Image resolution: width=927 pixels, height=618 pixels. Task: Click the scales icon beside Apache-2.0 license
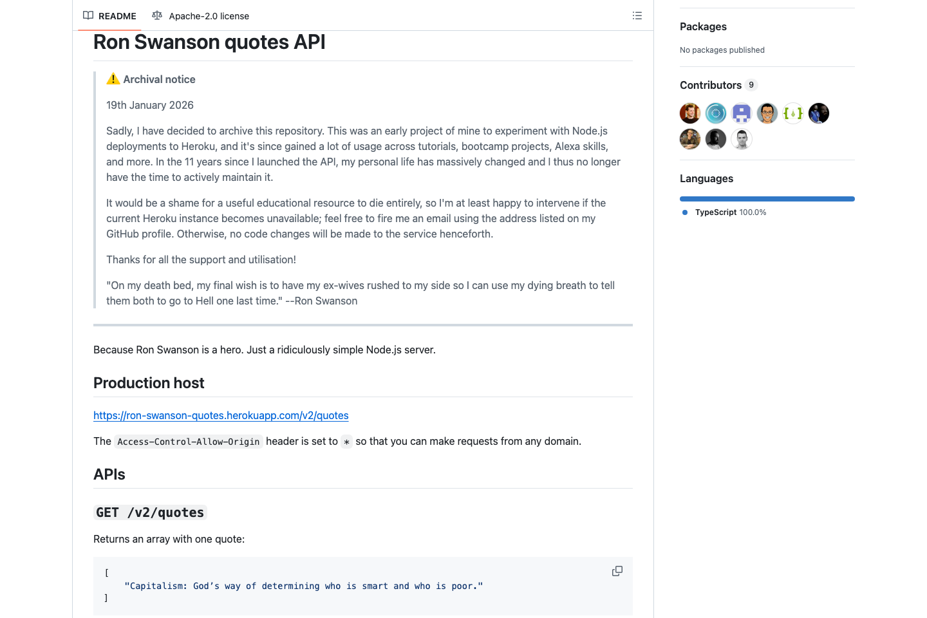(x=156, y=15)
